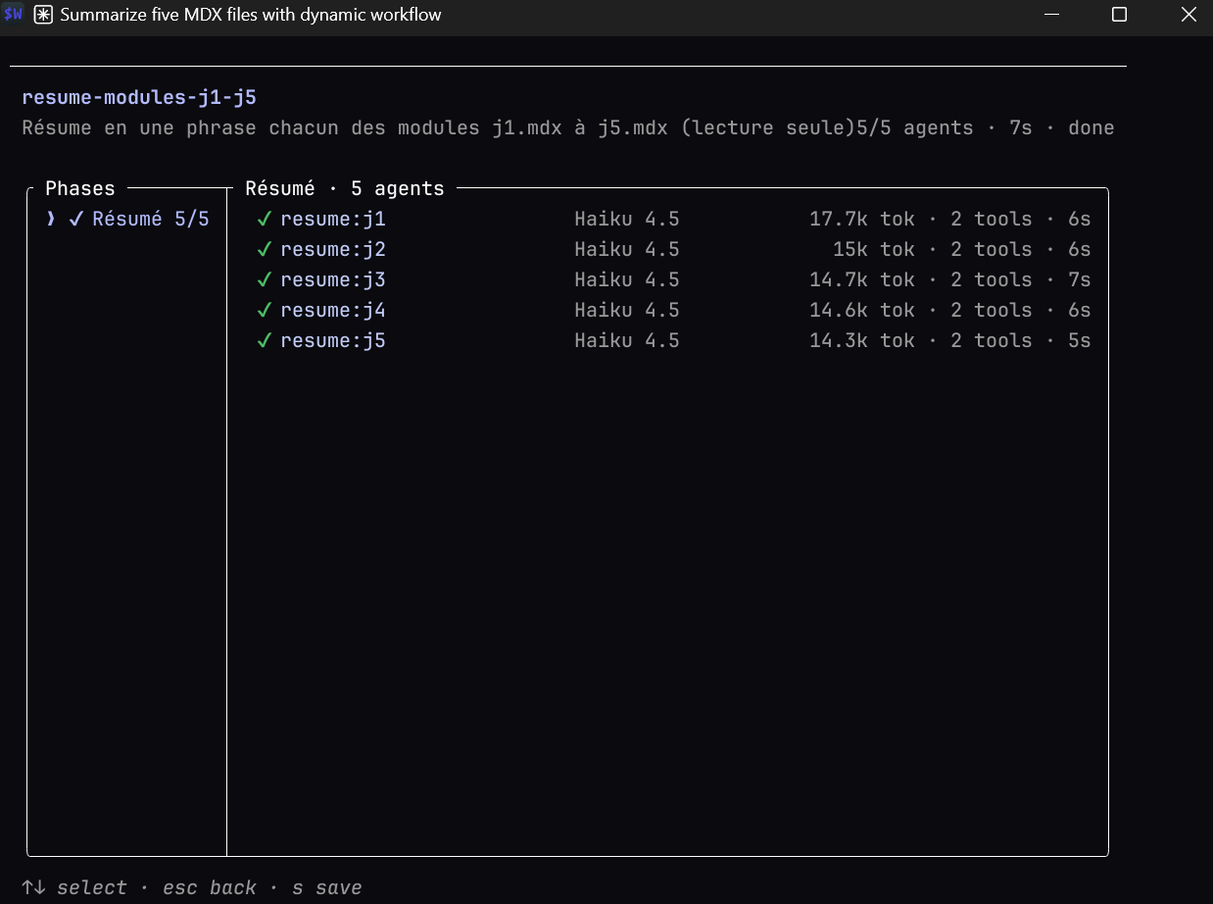The width and height of the screenshot is (1213, 904).
Task: Click the window title 'Summarize five MDX files'
Action: tap(251, 15)
